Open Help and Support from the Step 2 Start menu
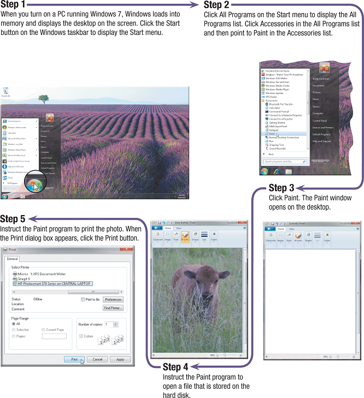Image resolution: width=364 pixels, height=398 pixels. click(321, 141)
